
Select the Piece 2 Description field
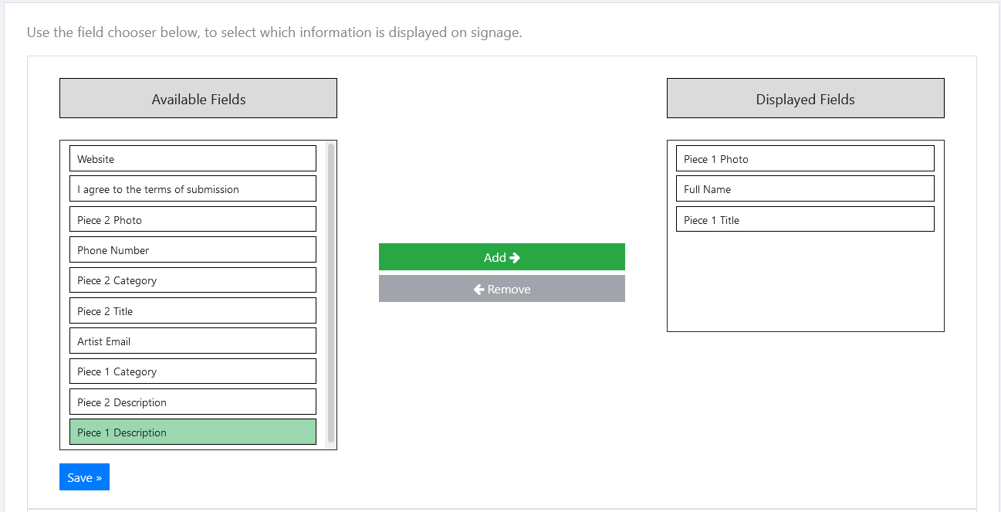pyautogui.click(x=193, y=402)
